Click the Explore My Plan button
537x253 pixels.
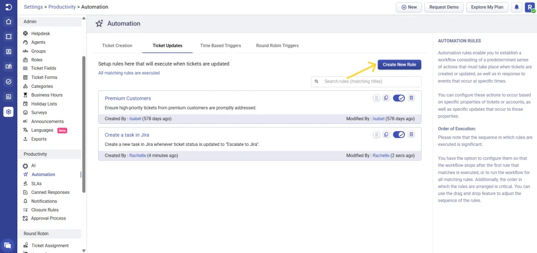click(x=487, y=7)
